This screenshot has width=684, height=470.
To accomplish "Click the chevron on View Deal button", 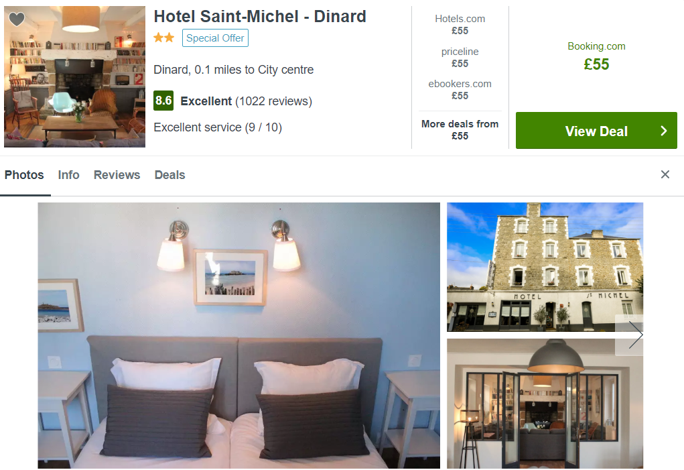I will [x=663, y=131].
